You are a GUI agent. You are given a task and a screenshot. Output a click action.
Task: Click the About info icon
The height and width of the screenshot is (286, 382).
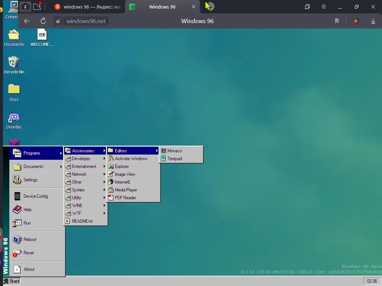pos(17,269)
